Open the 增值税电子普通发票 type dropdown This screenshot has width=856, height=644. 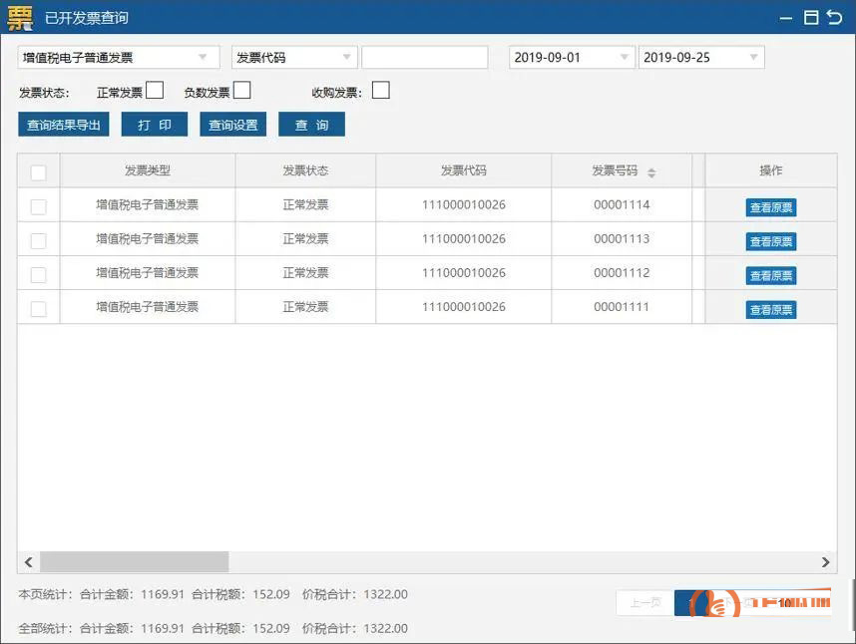pyautogui.click(x=119, y=57)
